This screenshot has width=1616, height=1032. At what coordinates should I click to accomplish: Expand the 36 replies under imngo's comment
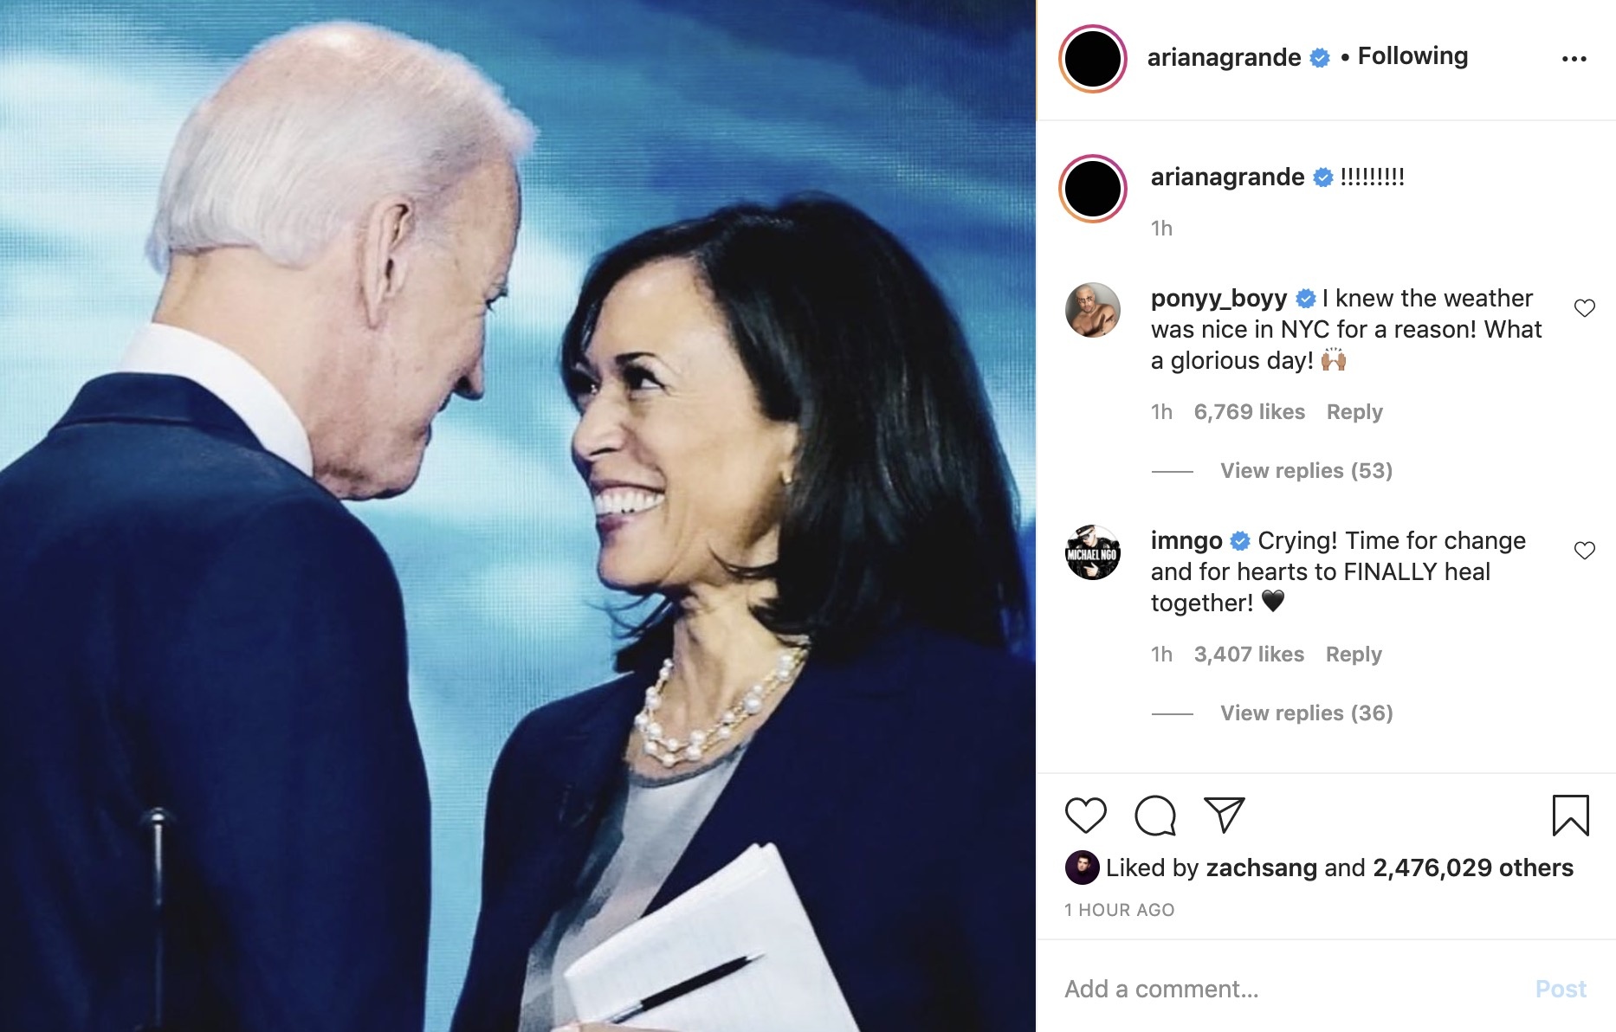pyautogui.click(x=1306, y=713)
